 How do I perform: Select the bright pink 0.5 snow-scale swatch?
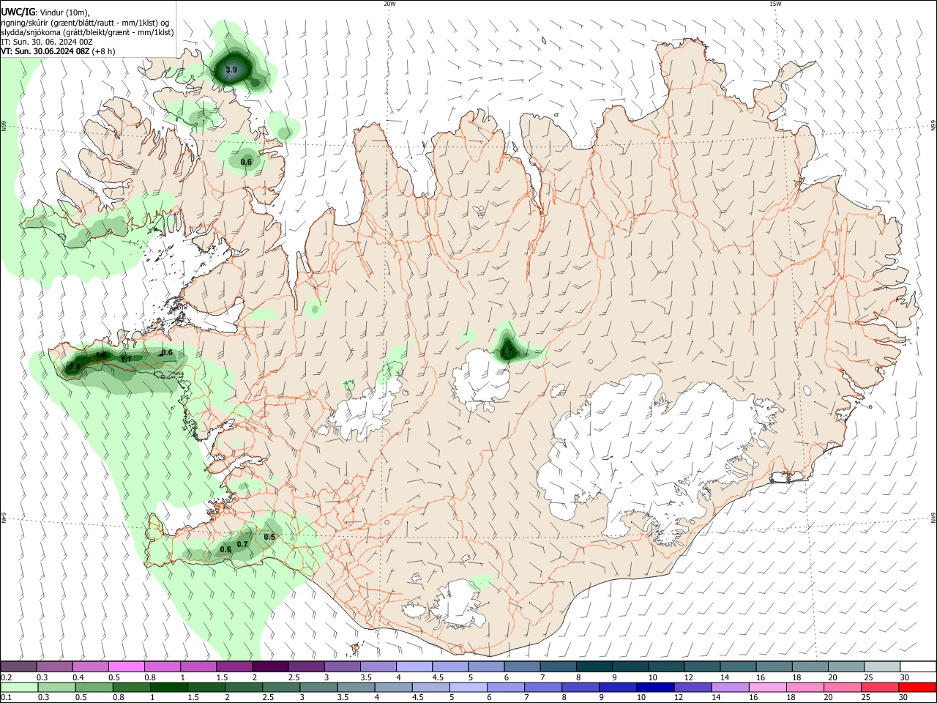(126, 666)
